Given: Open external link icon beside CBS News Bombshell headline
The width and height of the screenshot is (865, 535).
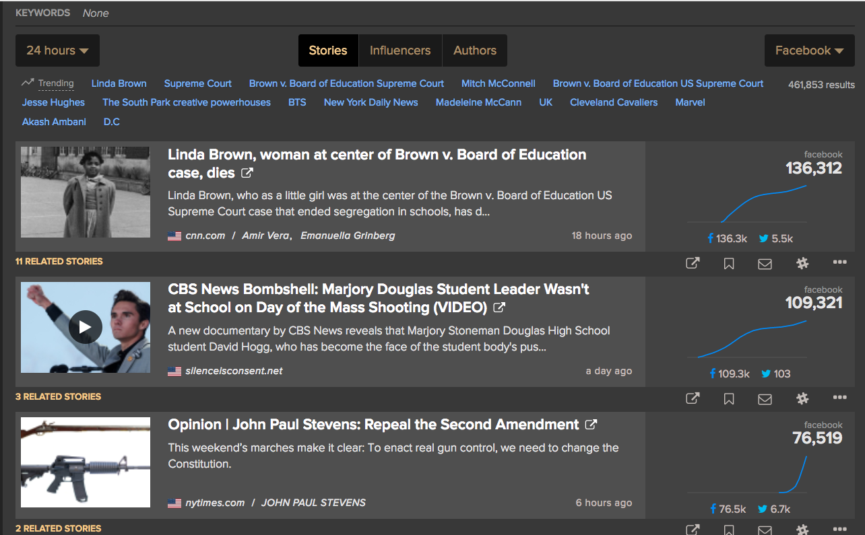Looking at the screenshot, I should pos(499,308).
